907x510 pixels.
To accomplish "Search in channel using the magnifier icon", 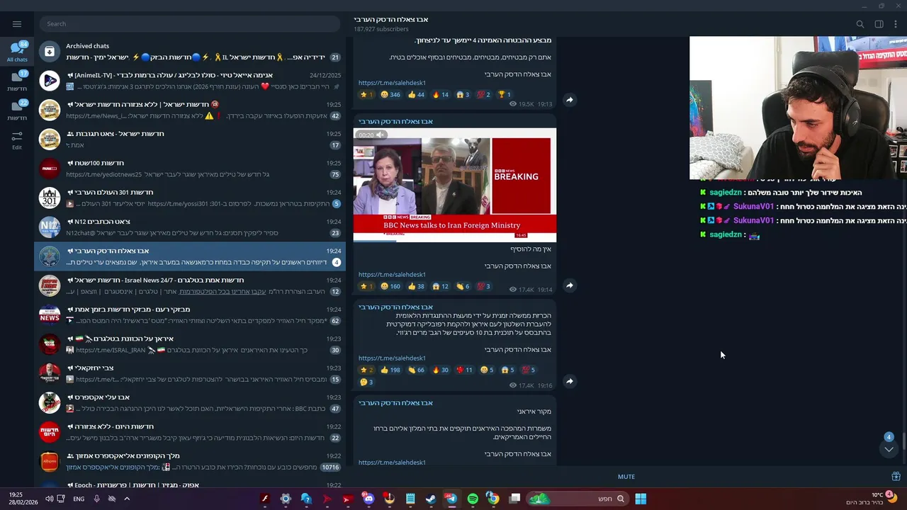I will click(860, 24).
